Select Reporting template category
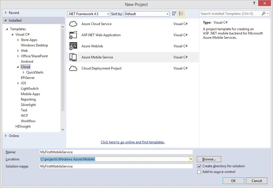 (x=28, y=99)
